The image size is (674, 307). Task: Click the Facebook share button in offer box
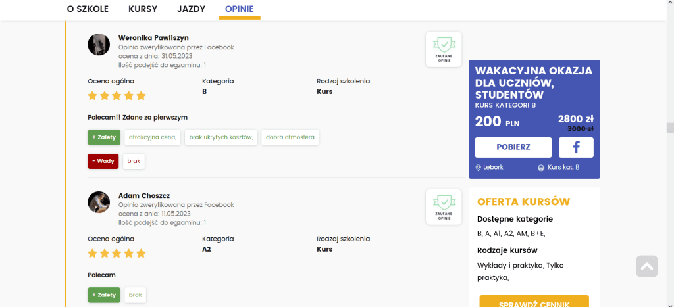[576, 147]
